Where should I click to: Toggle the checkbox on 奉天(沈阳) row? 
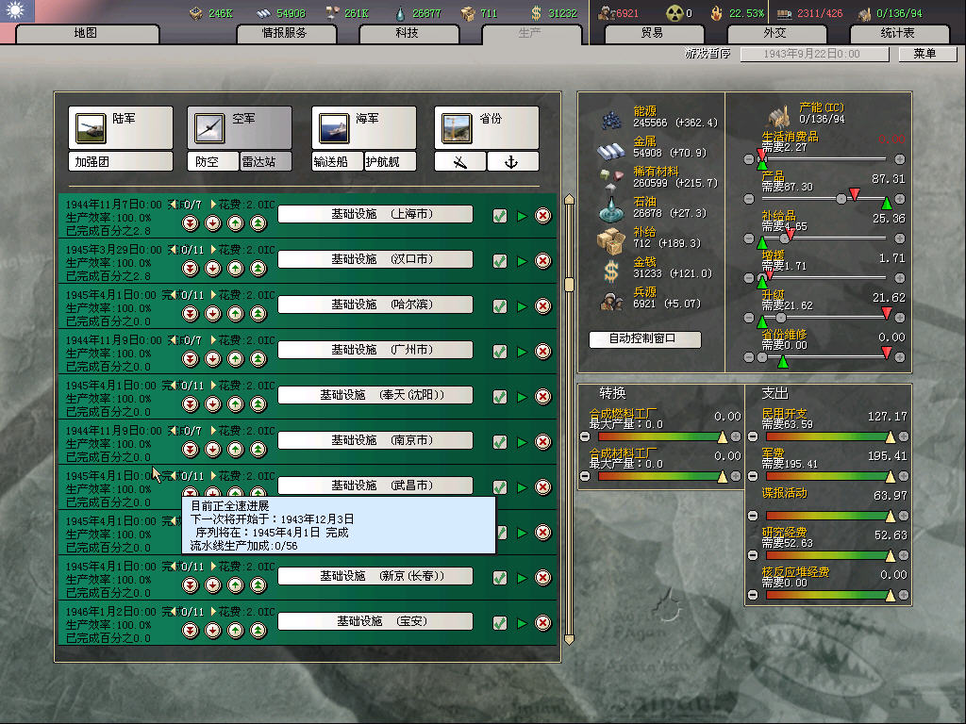(500, 397)
